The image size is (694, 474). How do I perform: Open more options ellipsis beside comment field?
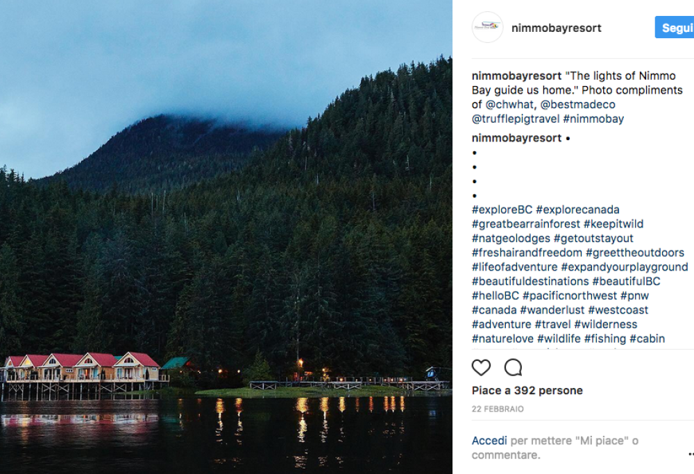pos(690,455)
